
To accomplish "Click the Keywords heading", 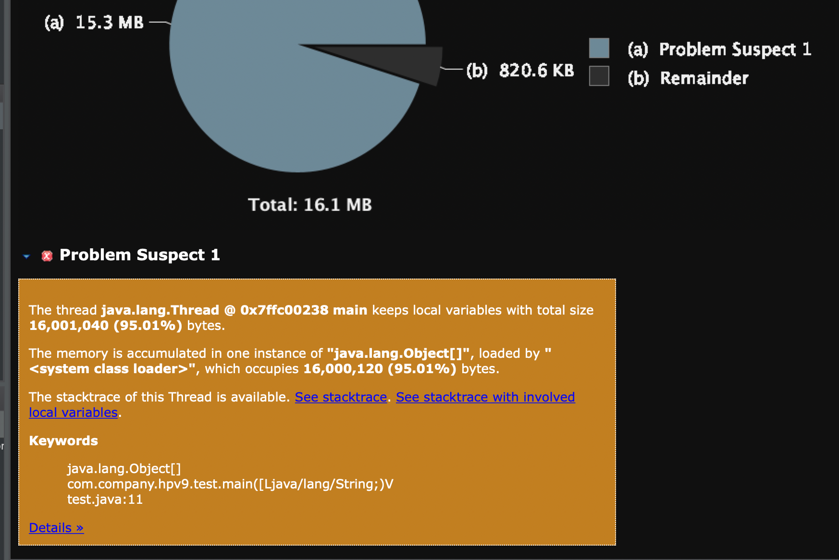I will [x=63, y=441].
